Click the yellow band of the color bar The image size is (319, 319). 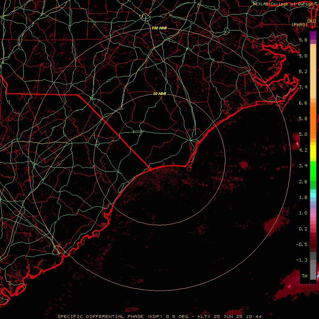pos(313,152)
